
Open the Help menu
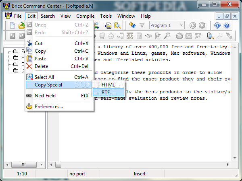click(x=146, y=16)
